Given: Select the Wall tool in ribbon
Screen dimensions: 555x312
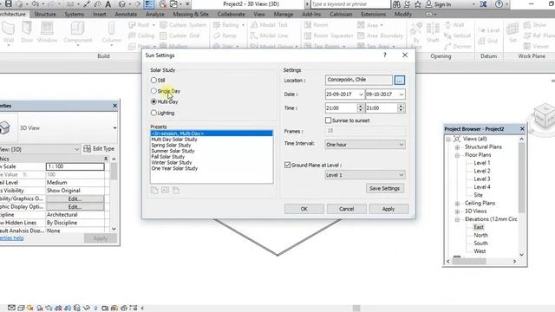Looking at the screenshot, I should (9, 32).
